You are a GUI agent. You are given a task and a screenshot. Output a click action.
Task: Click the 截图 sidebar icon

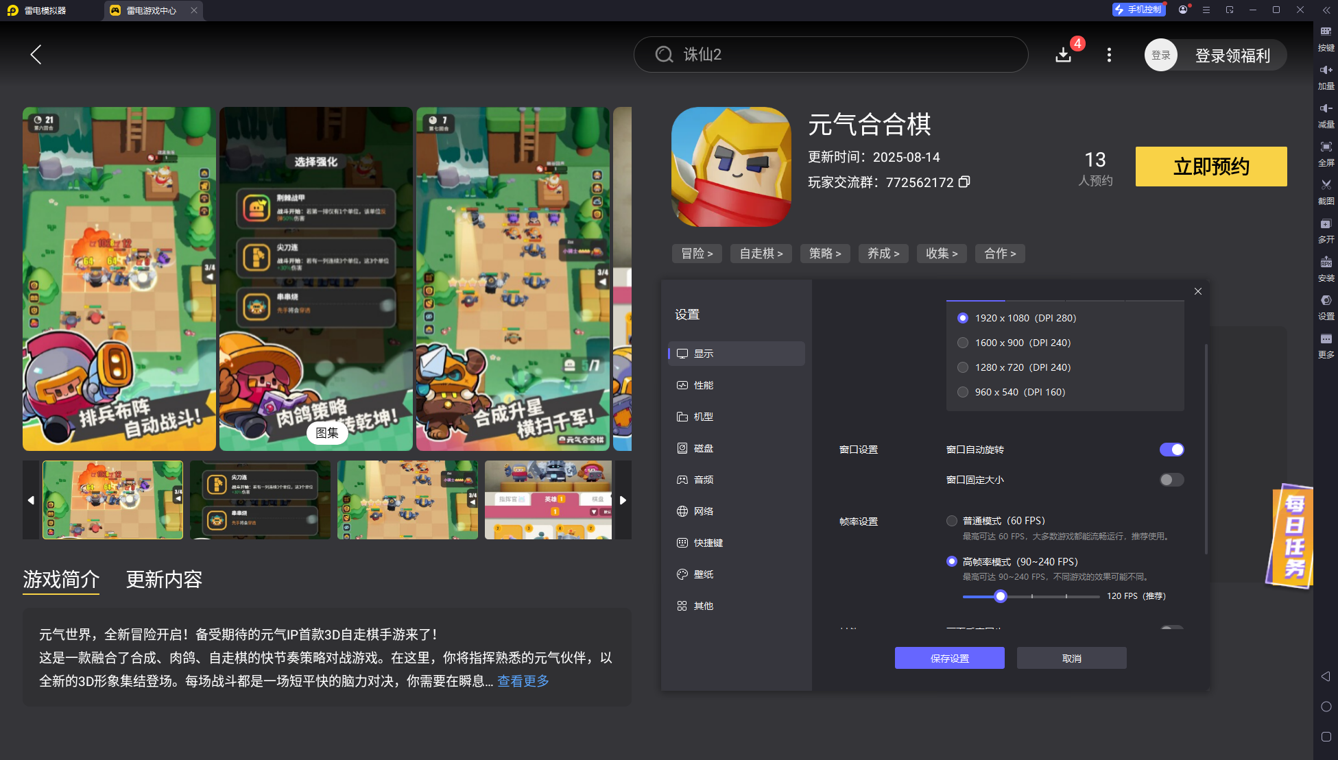(1326, 192)
